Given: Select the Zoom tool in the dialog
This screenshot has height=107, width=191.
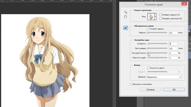Looking at the screenshot, I should [x=125, y=12].
